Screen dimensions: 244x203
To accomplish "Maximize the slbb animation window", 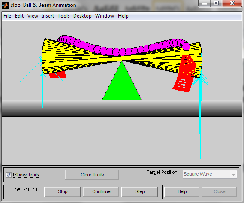I will (x=216, y=3).
